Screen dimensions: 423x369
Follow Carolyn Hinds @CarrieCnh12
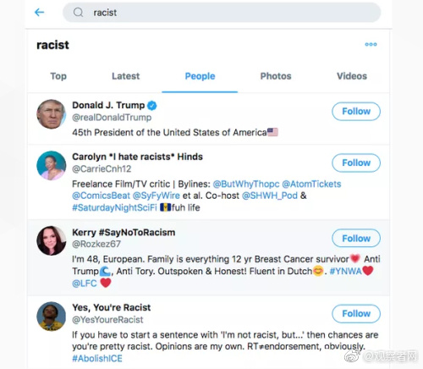tap(356, 162)
